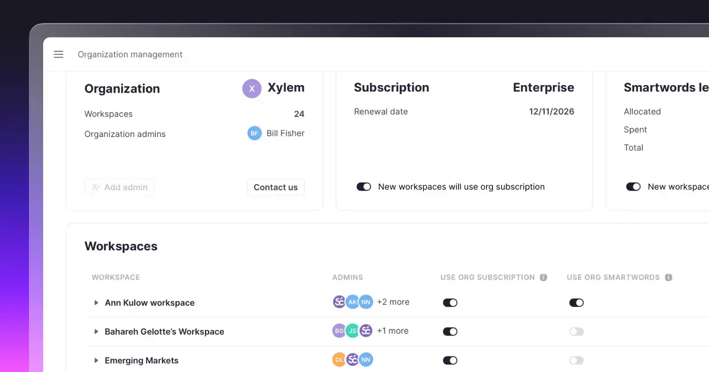Screen dimensions: 709x372
Task: Click the NN admin avatar in Emerging Markets row
Action: tap(366, 359)
